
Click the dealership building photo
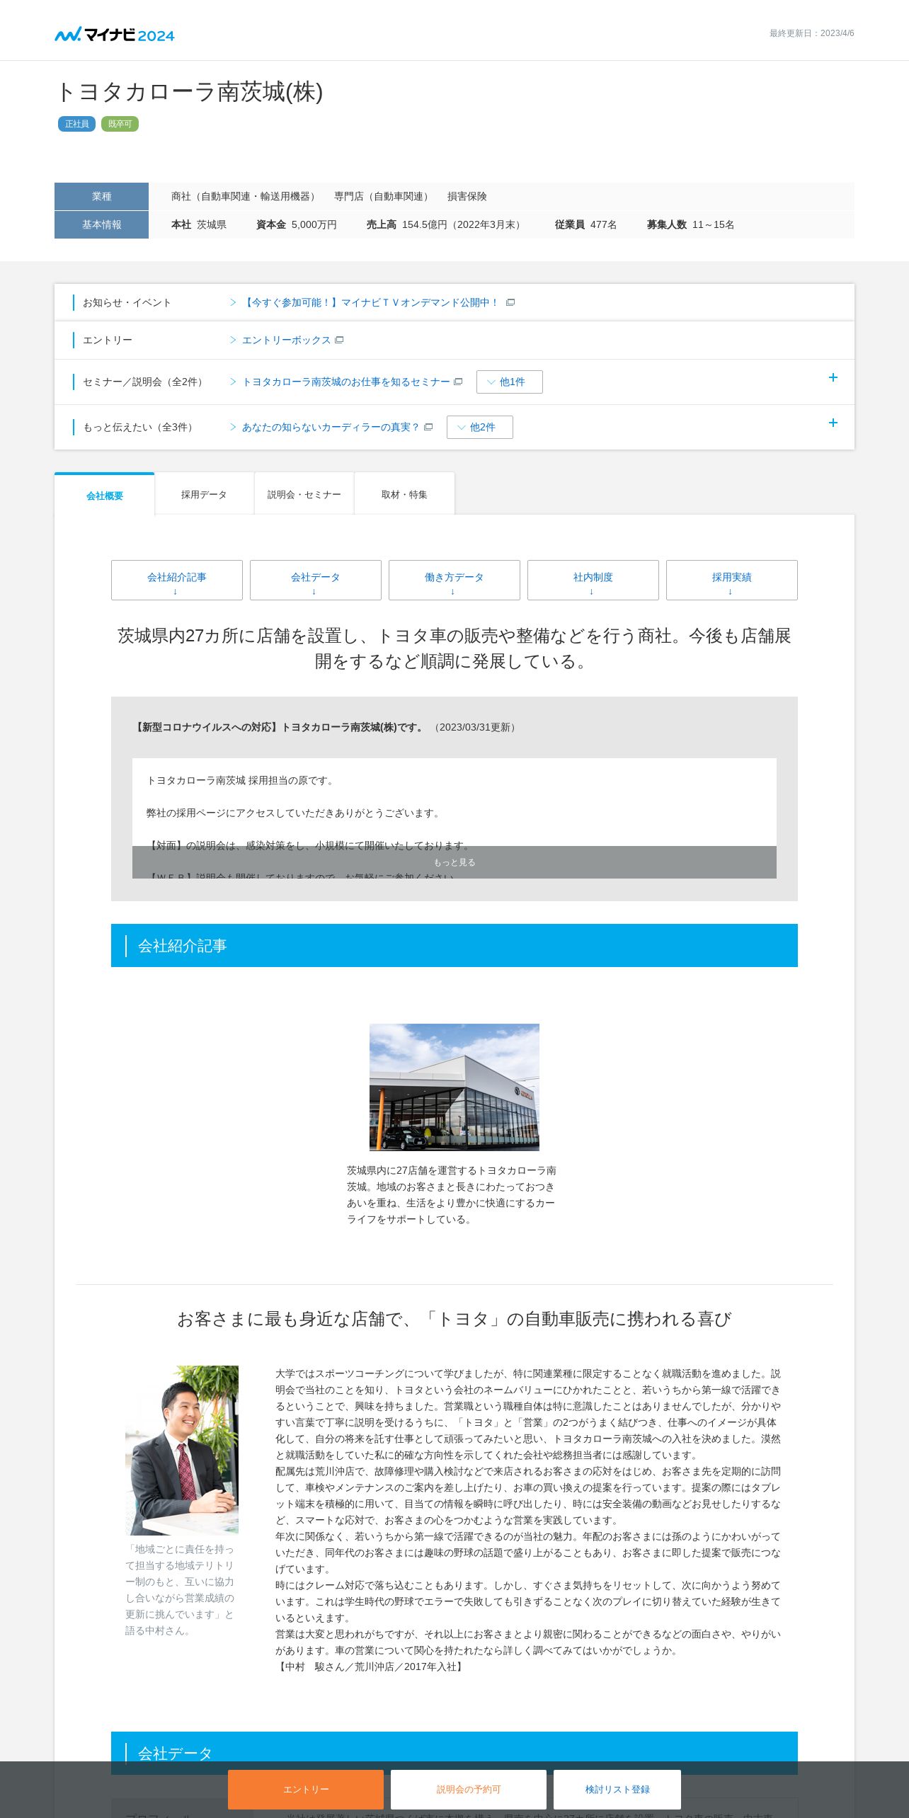click(x=455, y=1087)
